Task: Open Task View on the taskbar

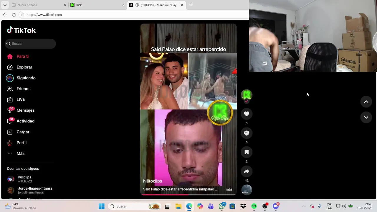Action: coord(167,206)
